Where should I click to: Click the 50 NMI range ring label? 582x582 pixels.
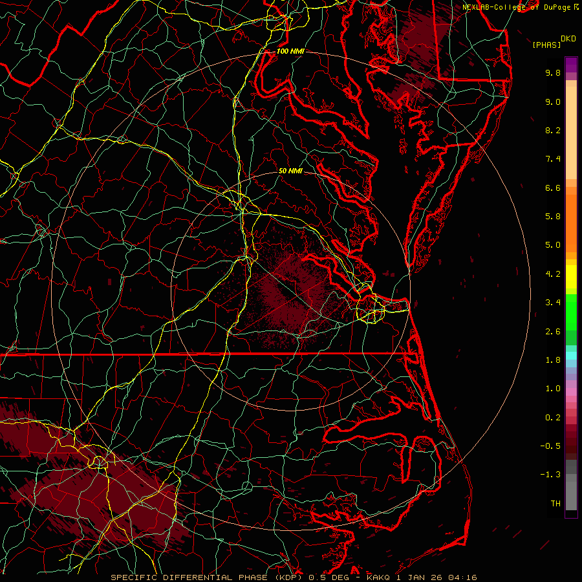(x=290, y=171)
